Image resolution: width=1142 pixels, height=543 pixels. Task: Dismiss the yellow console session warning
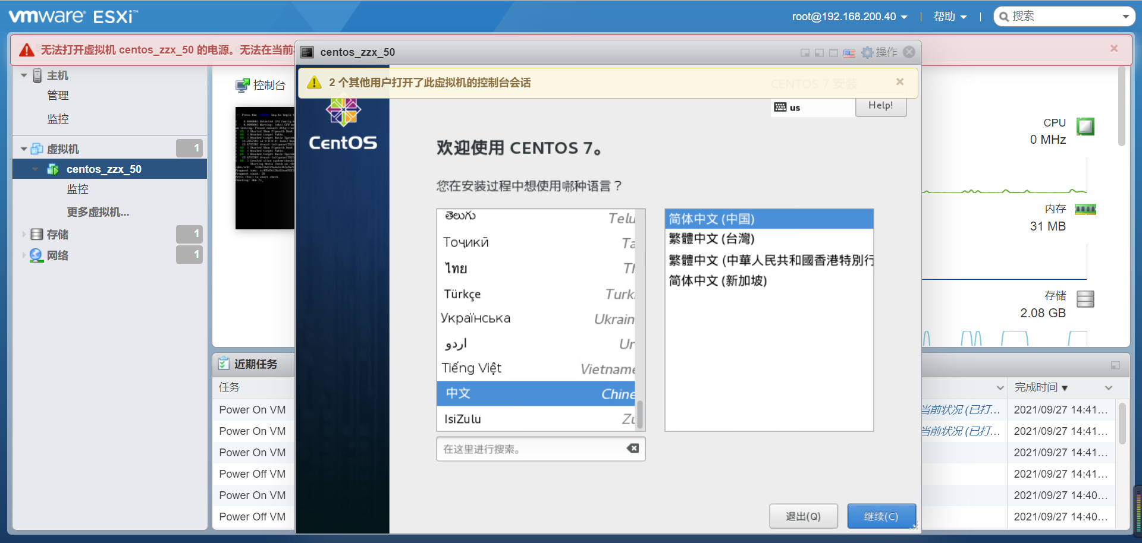click(x=900, y=82)
